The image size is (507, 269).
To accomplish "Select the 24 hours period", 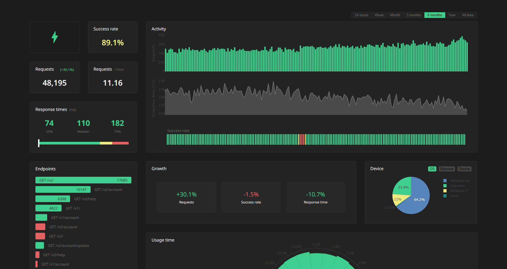I will pos(361,15).
